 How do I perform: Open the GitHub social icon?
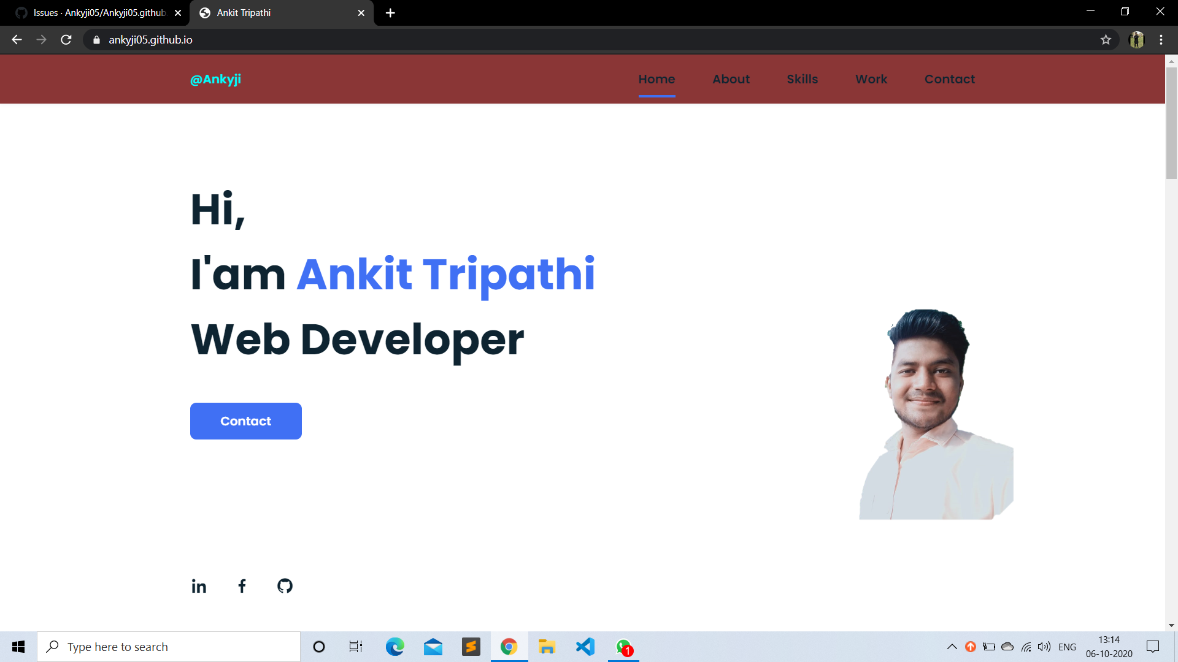coord(285,586)
